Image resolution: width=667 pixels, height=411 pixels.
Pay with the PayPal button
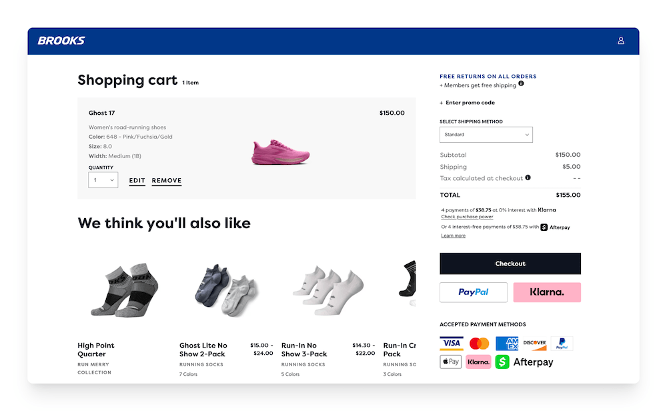click(474, 292)
